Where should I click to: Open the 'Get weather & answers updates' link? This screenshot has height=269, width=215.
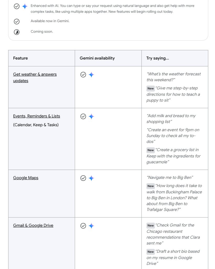point(35,74)
